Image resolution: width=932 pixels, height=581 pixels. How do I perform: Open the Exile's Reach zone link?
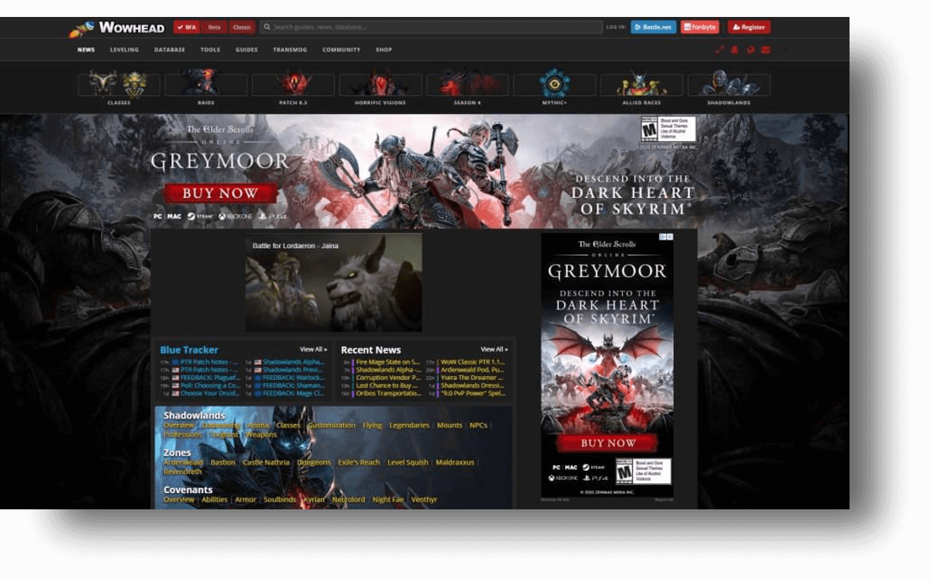[x=359, y=462]
